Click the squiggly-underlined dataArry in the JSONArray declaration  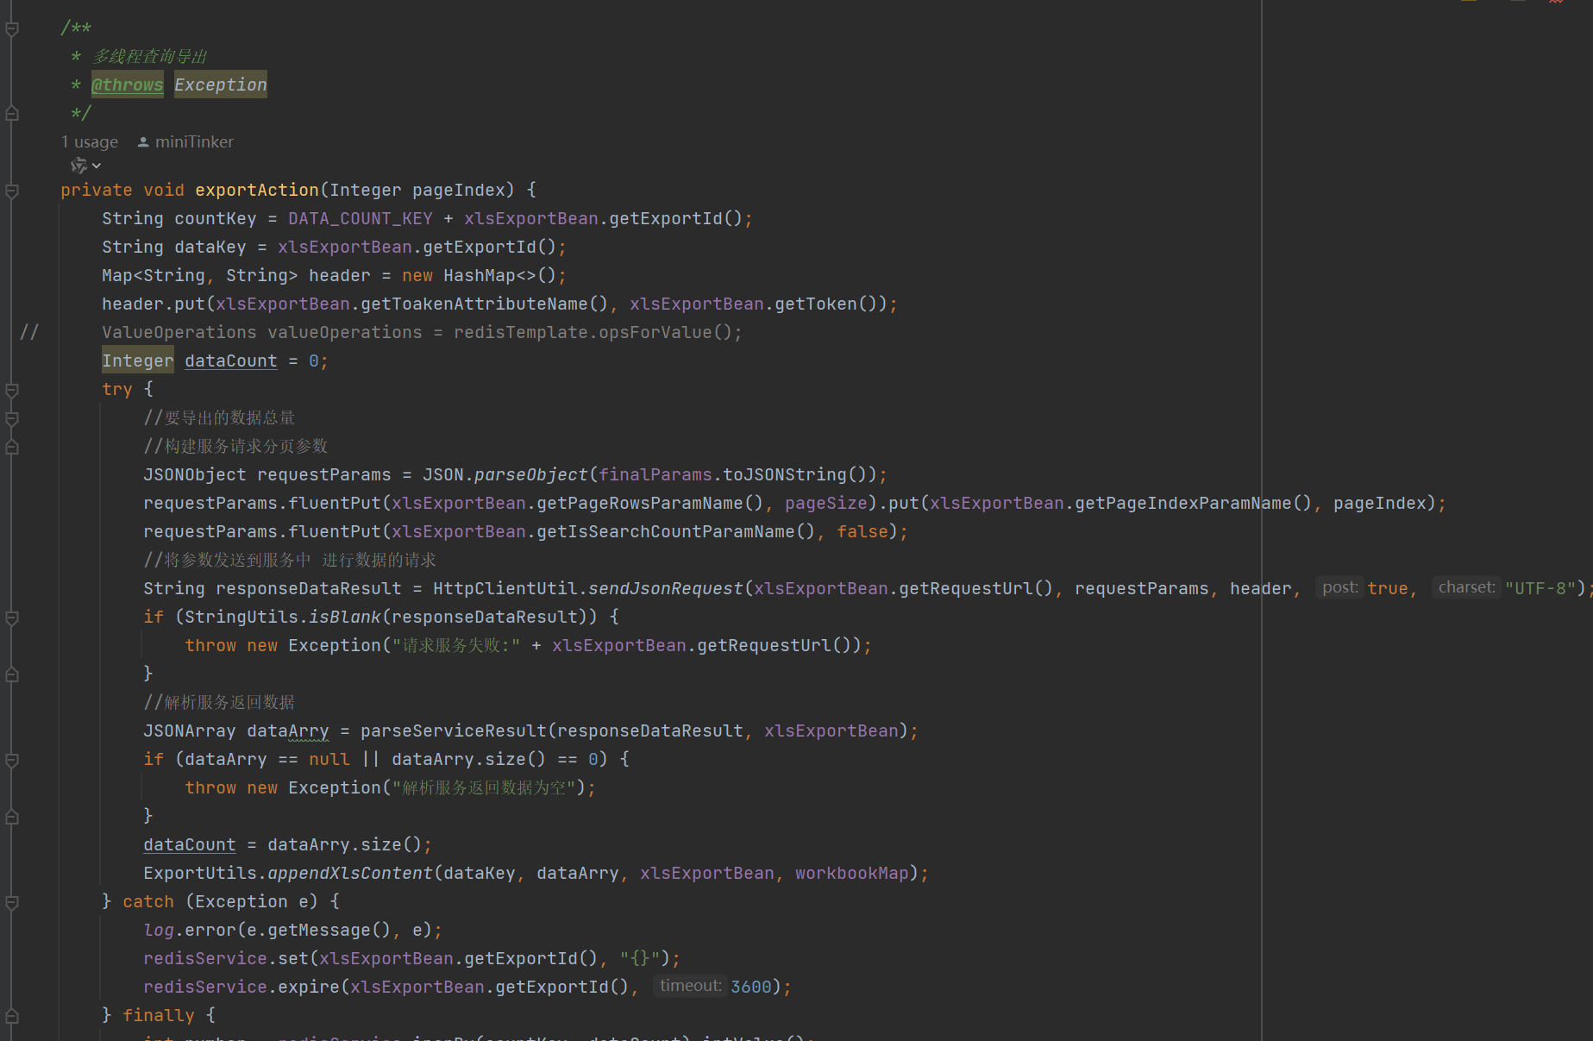pyautogui.click(x=288, y=731)
